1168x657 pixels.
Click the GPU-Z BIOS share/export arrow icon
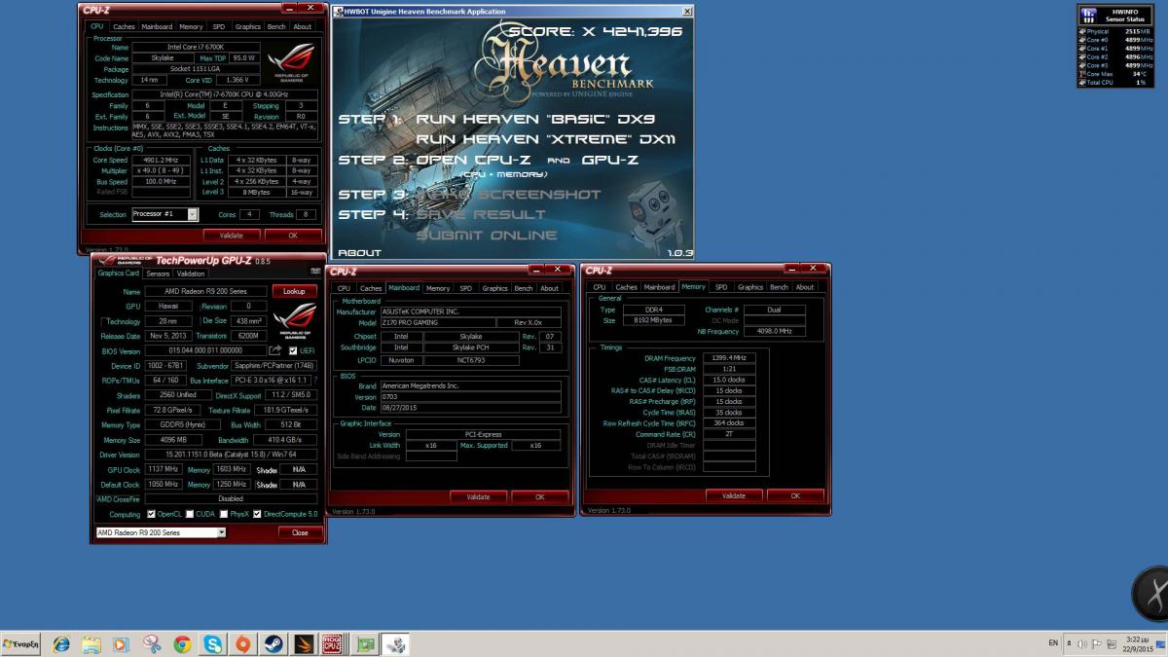[275, 350]
